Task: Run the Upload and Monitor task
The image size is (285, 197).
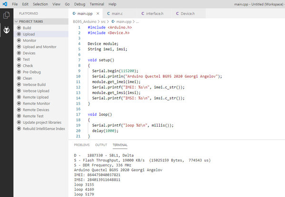Action: point(39,47)
